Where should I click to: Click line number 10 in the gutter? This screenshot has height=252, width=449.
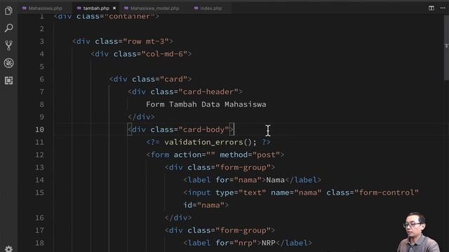[x=39, y=129]
